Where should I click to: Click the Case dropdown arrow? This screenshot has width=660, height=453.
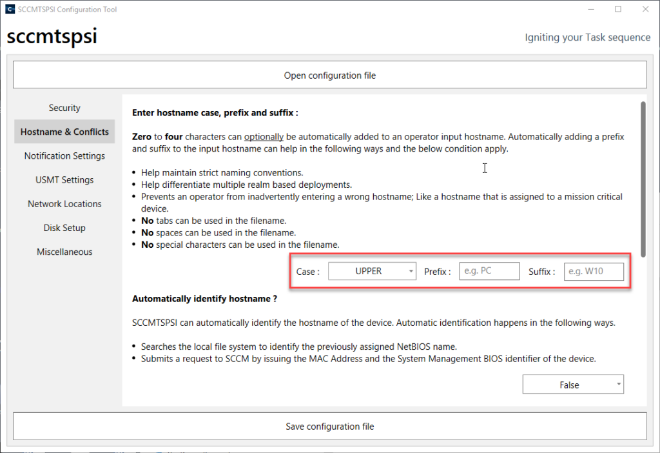[411, 272]
